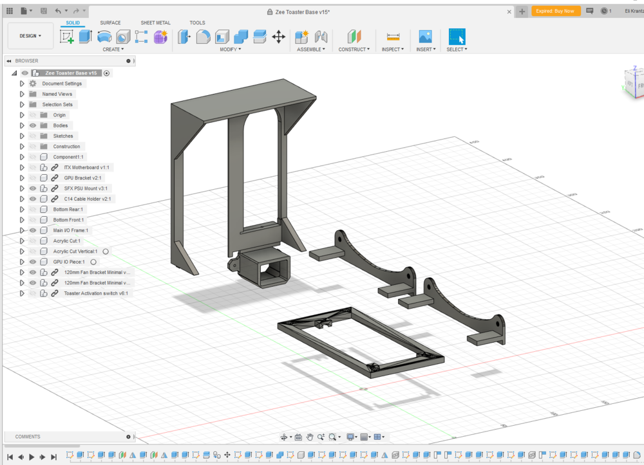
Task: Click the Select tool icon
Action: (x=457, y=37)
